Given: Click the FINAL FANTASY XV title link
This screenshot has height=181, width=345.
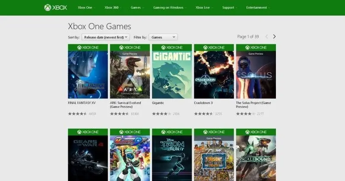Looking at the screenshot, I should tap(82, 103).
